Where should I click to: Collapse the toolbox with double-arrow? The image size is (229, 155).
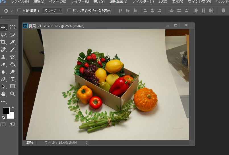1,17
